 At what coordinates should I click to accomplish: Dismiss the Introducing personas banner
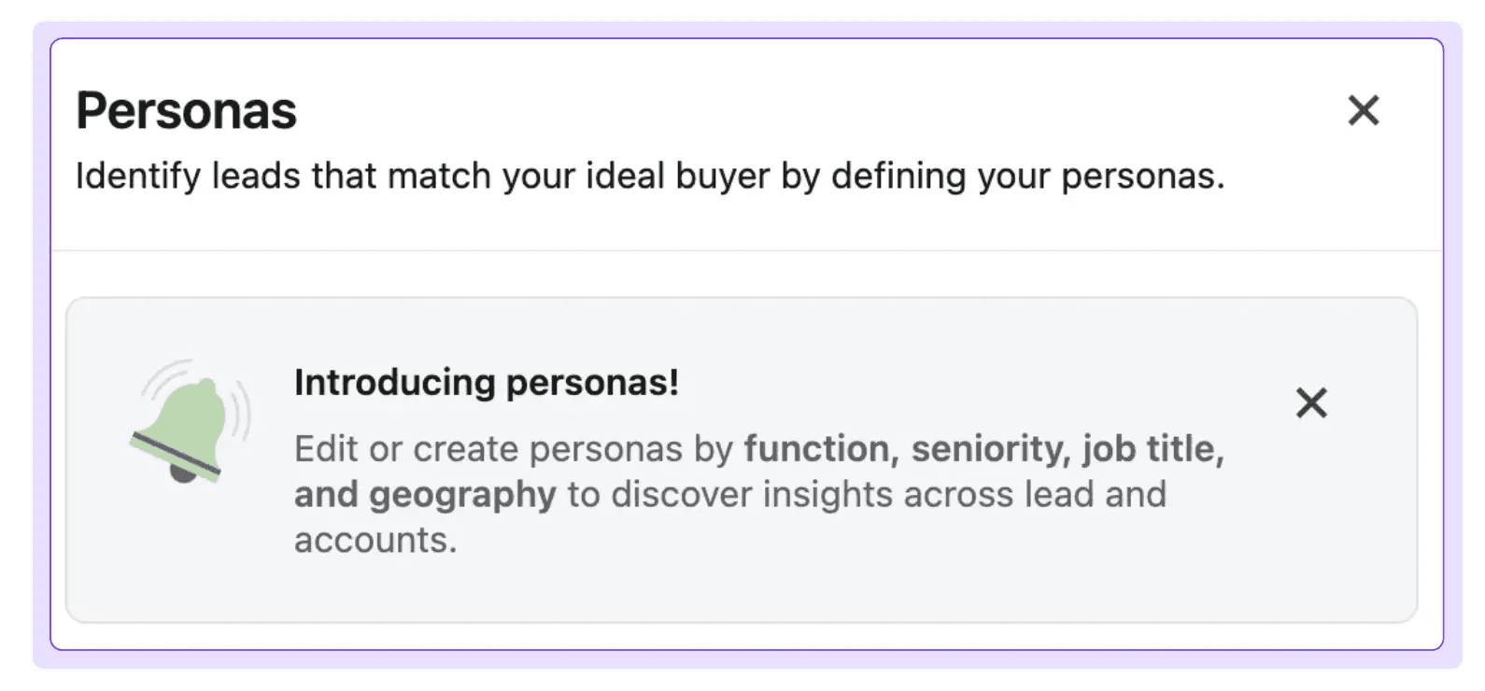(x=1311, y=403)
